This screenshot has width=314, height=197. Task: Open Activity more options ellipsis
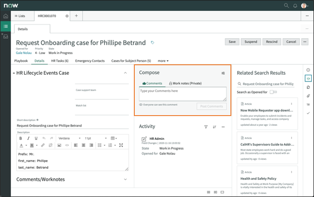pos(223,127)
